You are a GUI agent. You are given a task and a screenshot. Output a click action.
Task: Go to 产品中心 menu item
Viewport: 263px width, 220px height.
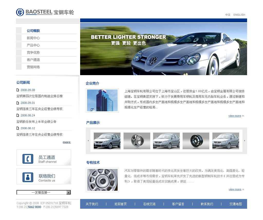[33, 45]
